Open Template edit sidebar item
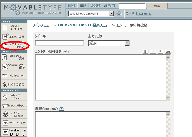The height and width of the screenshot is (137, 192). (x=14, y=57)
